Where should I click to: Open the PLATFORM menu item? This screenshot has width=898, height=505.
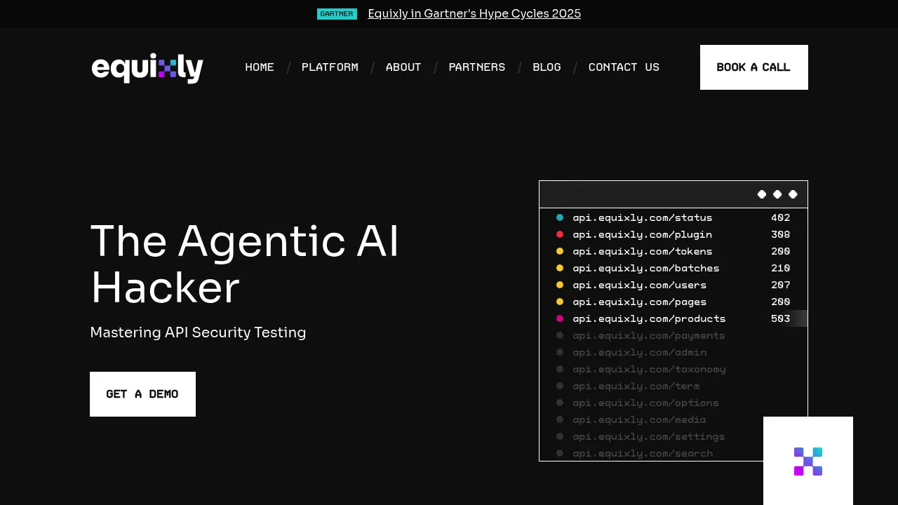pos(330,67)
